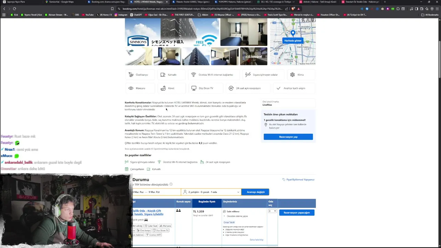Open the apps grid icon in the bookmarks bar
This screenshot has height=248, width=441.
click(4, 15)
